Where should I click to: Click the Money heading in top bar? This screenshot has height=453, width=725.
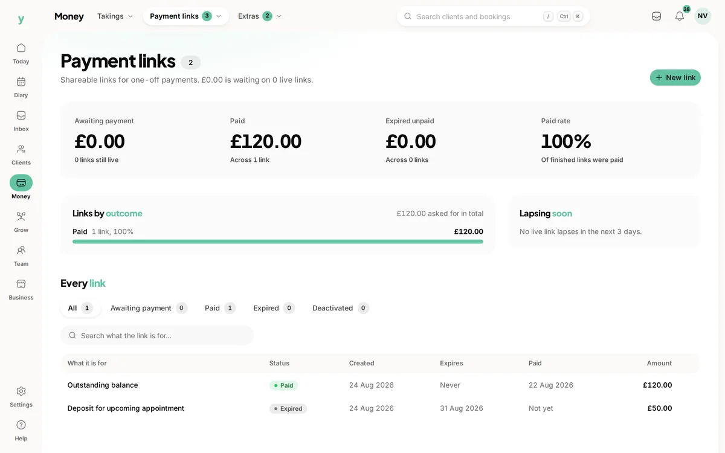point(69,16)
